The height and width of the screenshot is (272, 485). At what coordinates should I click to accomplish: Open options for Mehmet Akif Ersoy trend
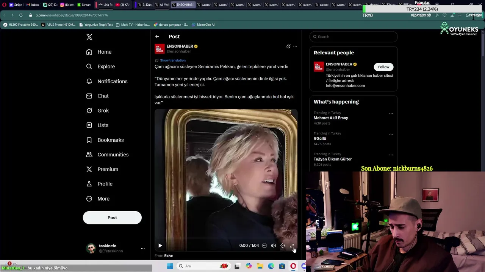pos(391,114)
